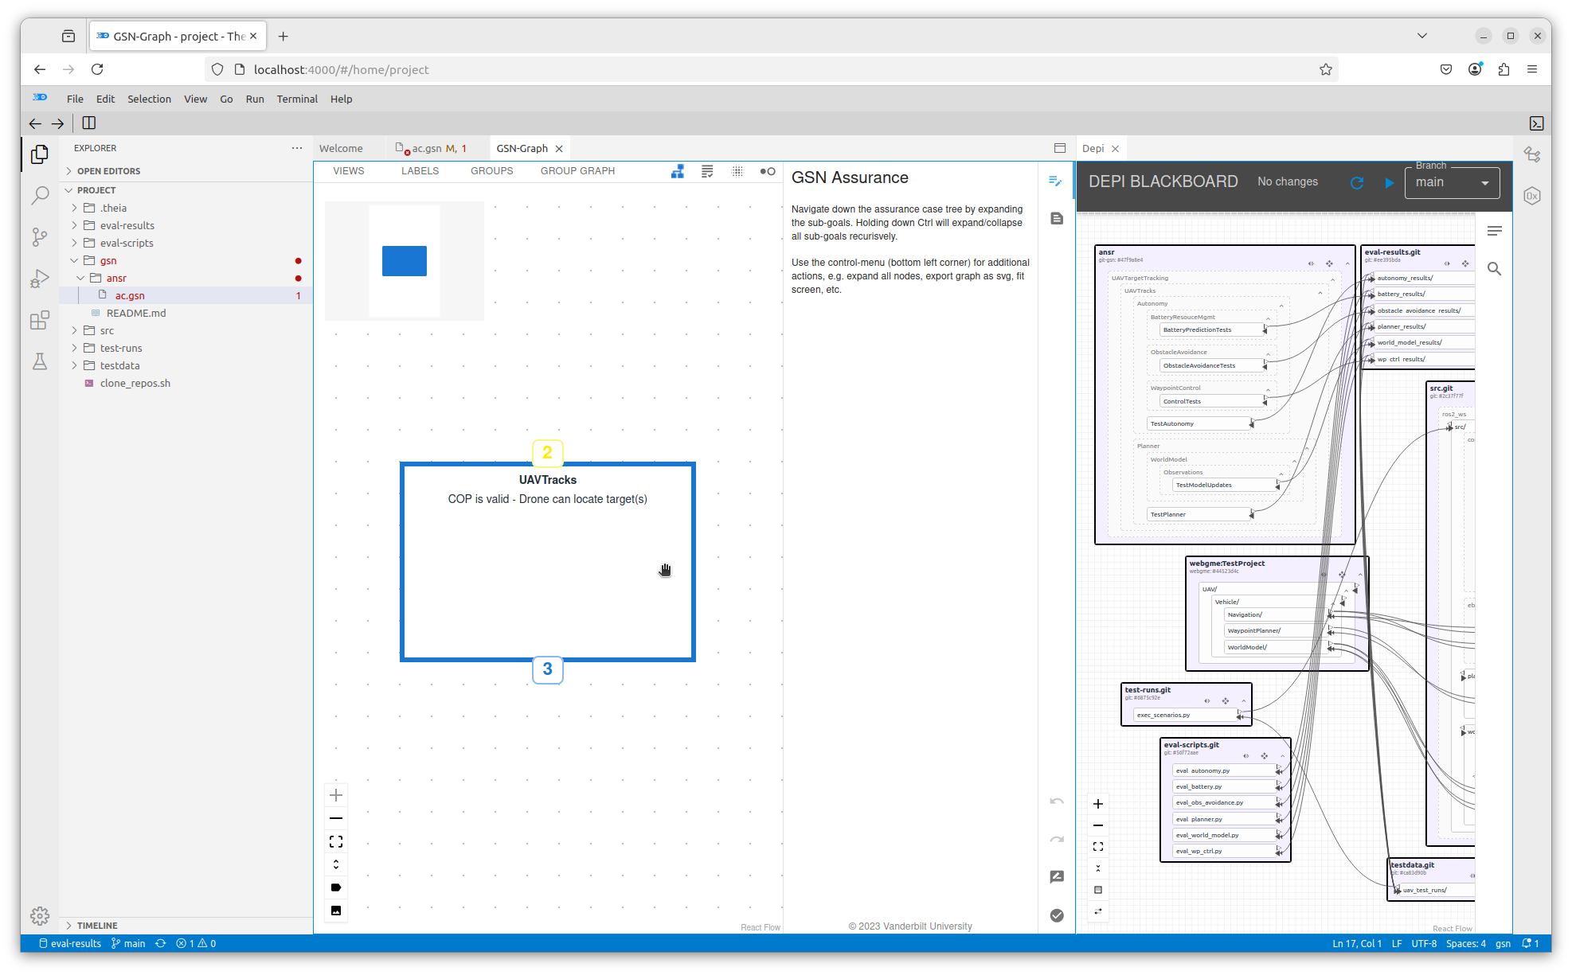Viewport: 1572px width, 975px height.
Task: Fit the Depi blackboard graph to view
Action: pyautogui.click(x=1098, y=847)
